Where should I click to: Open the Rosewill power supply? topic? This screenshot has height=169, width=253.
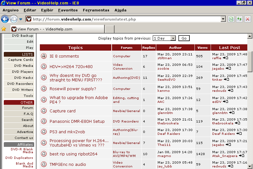pyautogui.click(x=73, y=89)
